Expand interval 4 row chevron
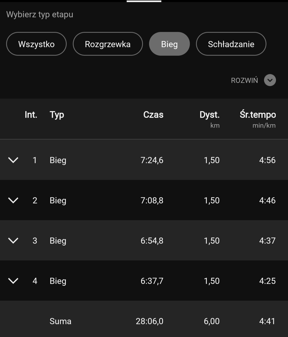The width and height of the screenshot is (288, 337). pos(13,281)
